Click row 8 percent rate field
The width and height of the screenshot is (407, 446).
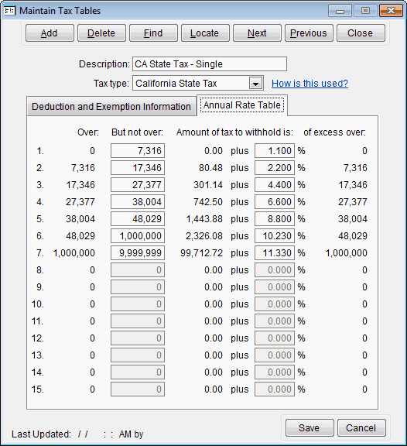(x=275, y=270)
